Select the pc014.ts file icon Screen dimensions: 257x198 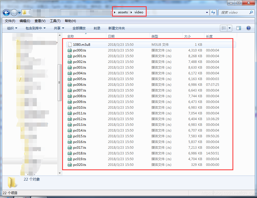[70, 130]
